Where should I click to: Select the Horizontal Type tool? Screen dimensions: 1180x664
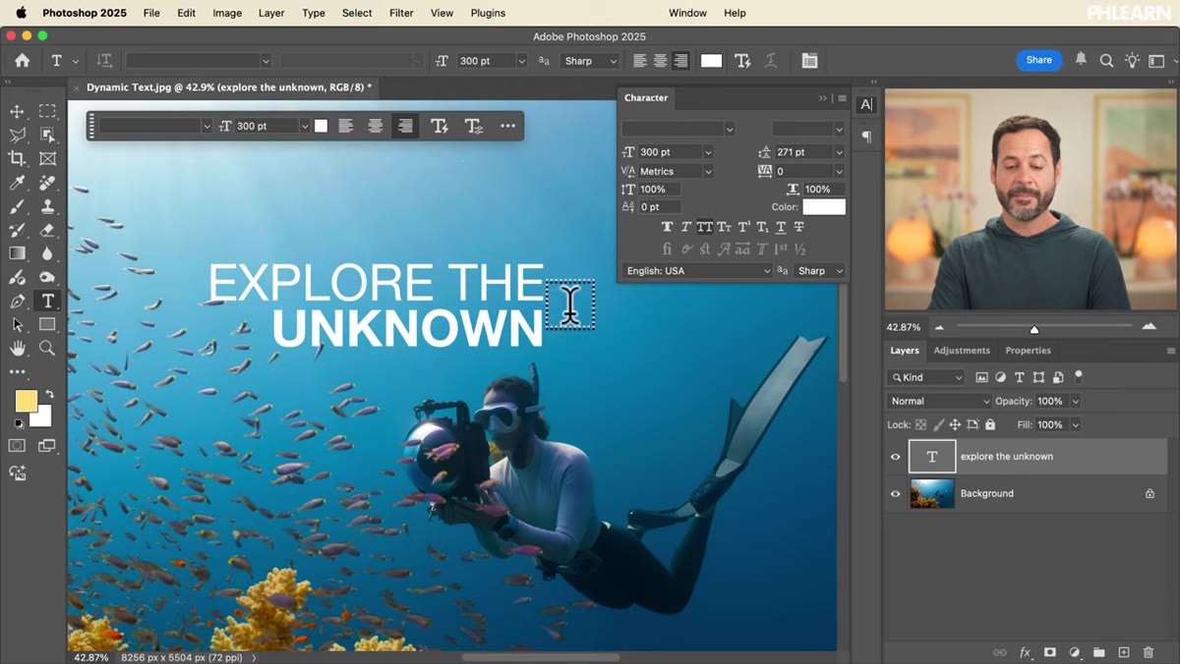47,301
